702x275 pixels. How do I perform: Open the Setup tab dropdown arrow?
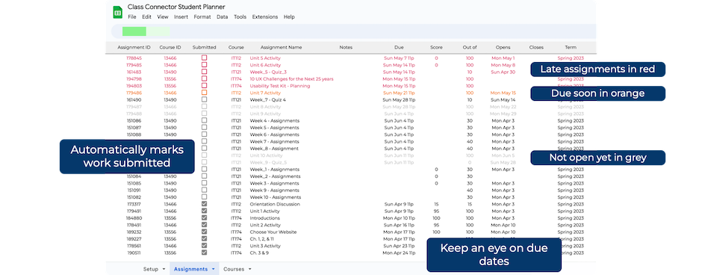[164, 269]
